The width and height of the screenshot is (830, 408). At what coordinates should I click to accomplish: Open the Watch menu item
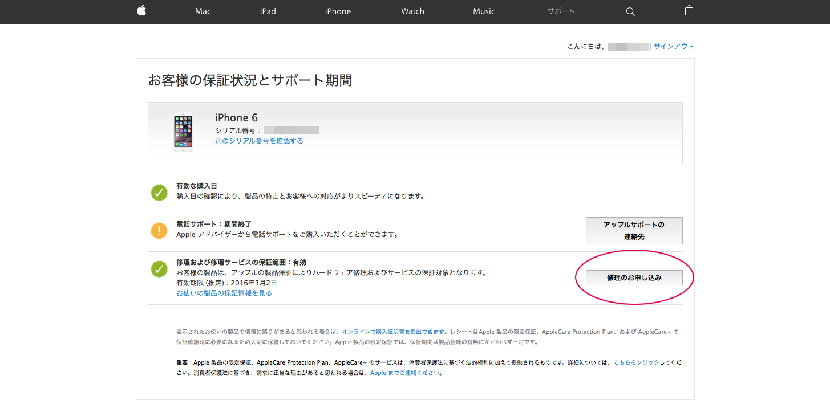[x=413, y=11]
